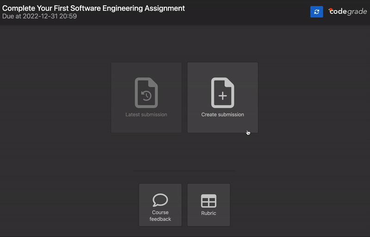This screenshot has height=237, width=370.
Task: Click the blue refresh icon button
Action: click(316, 12)
